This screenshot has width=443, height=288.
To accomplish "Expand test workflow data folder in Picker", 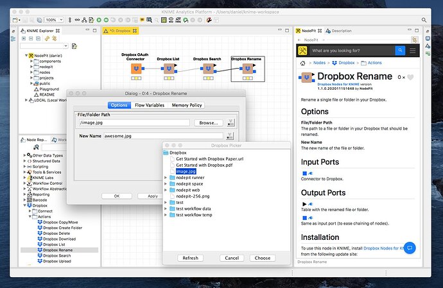I will (166, 208).
